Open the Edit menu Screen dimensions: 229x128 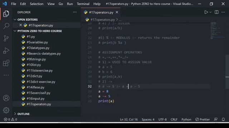23,4
